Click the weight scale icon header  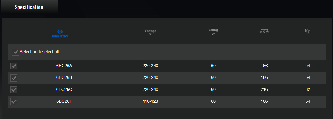click(264, 31)
